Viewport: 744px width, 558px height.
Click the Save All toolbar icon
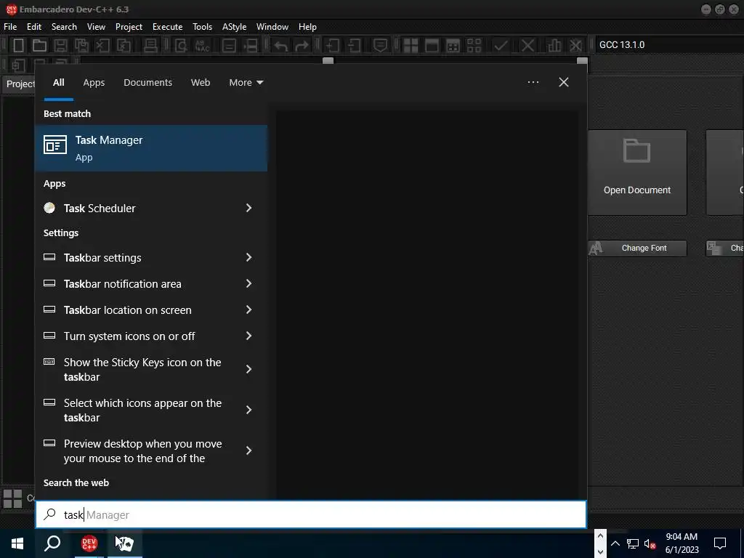pyautogui.click(x=81, y=46)
